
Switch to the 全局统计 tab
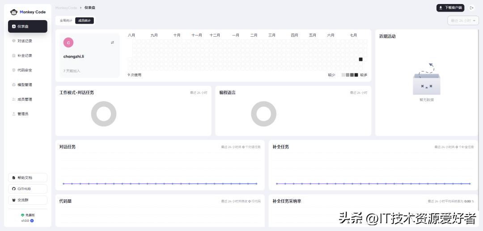tap(66, 21)
